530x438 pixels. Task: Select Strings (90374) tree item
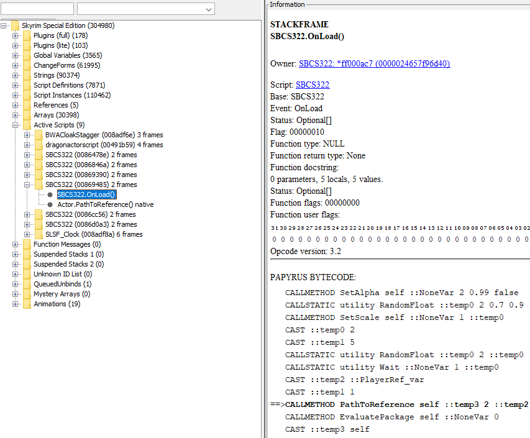click(57, 75)
